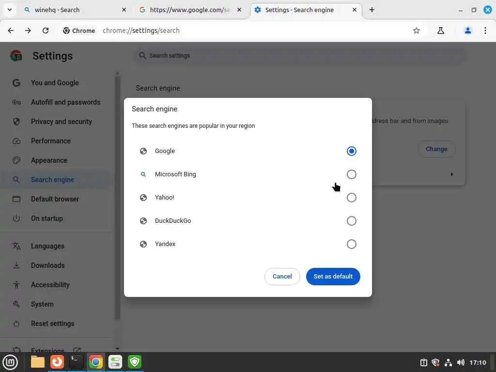
Task: Click the palette icon for Appearance
Action: pyautogui.click(x=16, y=160)
